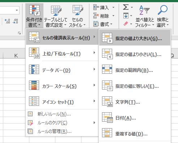Click the Manage Rules small icon
The width and height of the screenshot is (178, 143).
coord(30,131)
